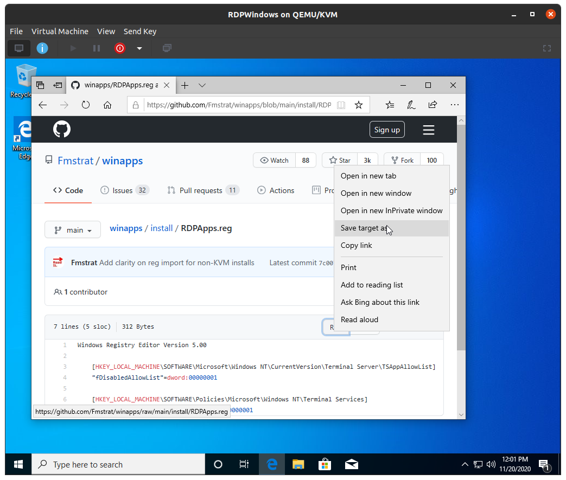Click the add notes pen icon
566x480 pixels.
[x=411, y=105]
